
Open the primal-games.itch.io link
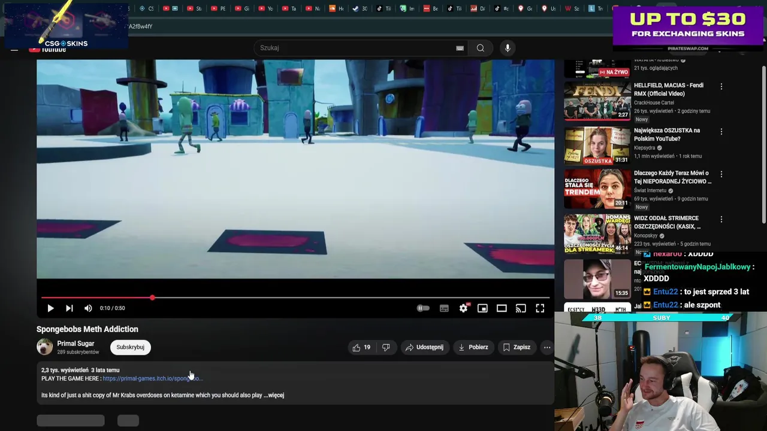pyautogui.click(x=152, y=378)
